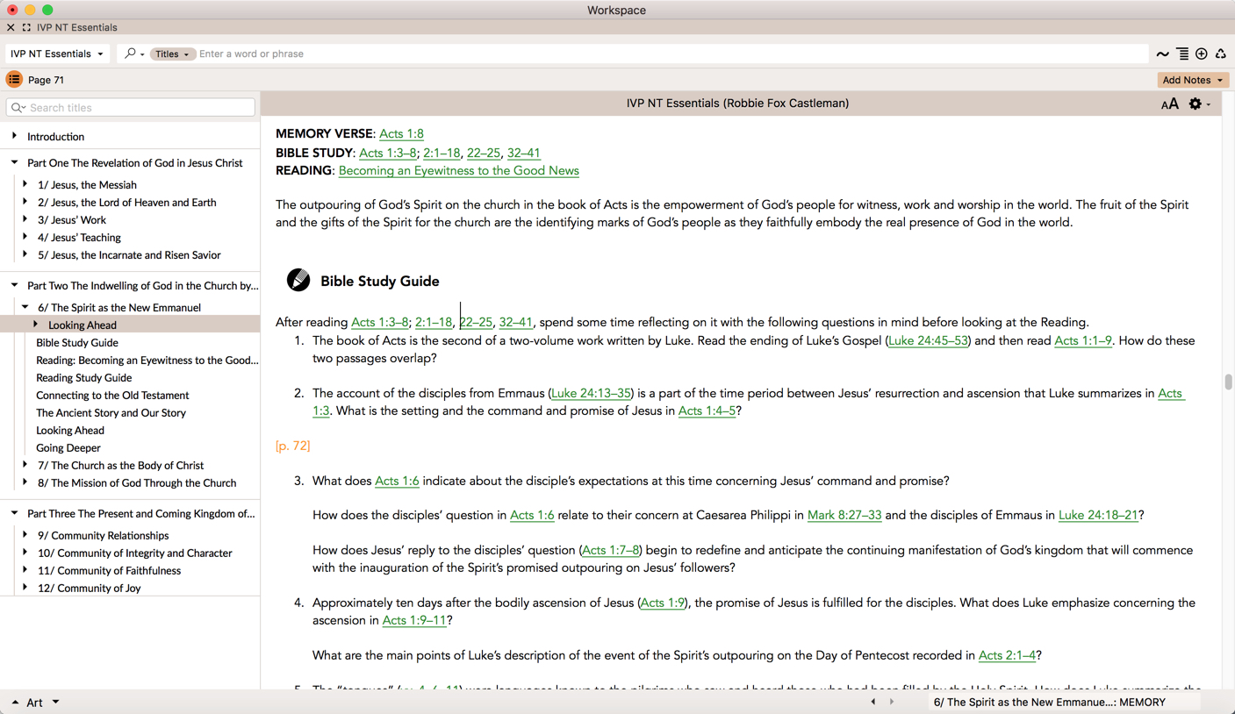
Task: Expand the Introduction section
Action: coord(15,136)
